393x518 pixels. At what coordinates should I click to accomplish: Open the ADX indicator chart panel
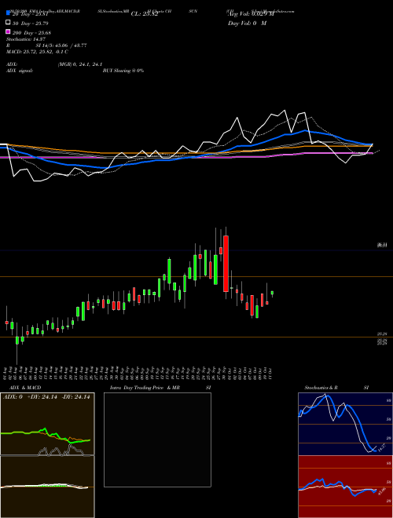click(47, 424)
